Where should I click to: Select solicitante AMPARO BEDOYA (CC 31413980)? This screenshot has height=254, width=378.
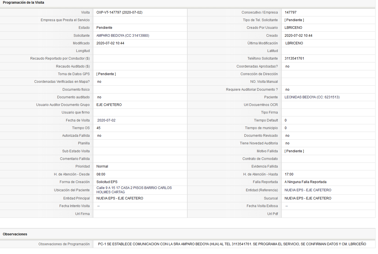point(123,36)
